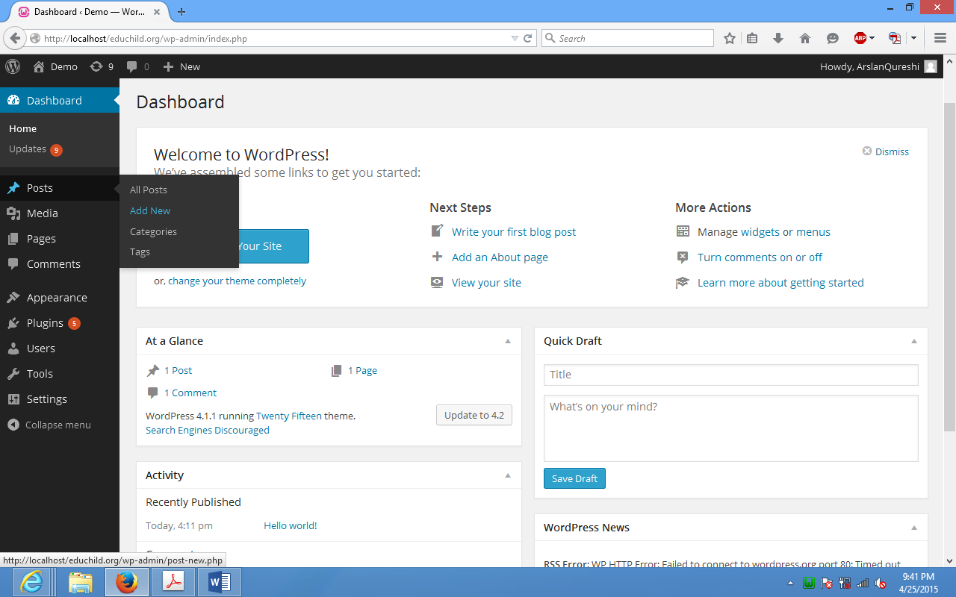Click the change your theme completely link
The image size is (956, 597).
tap(237, 281)
